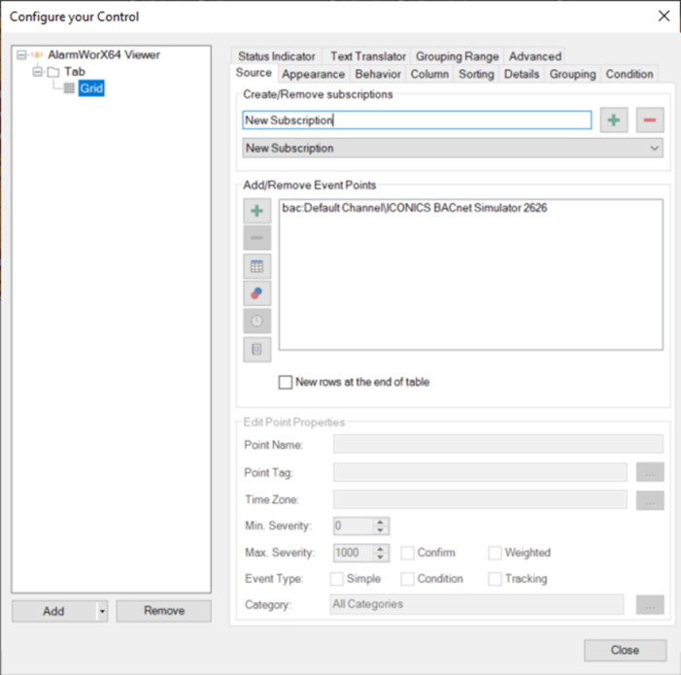Collapse the AlarmWorX64 Viewer tree node

coord(22,55)
